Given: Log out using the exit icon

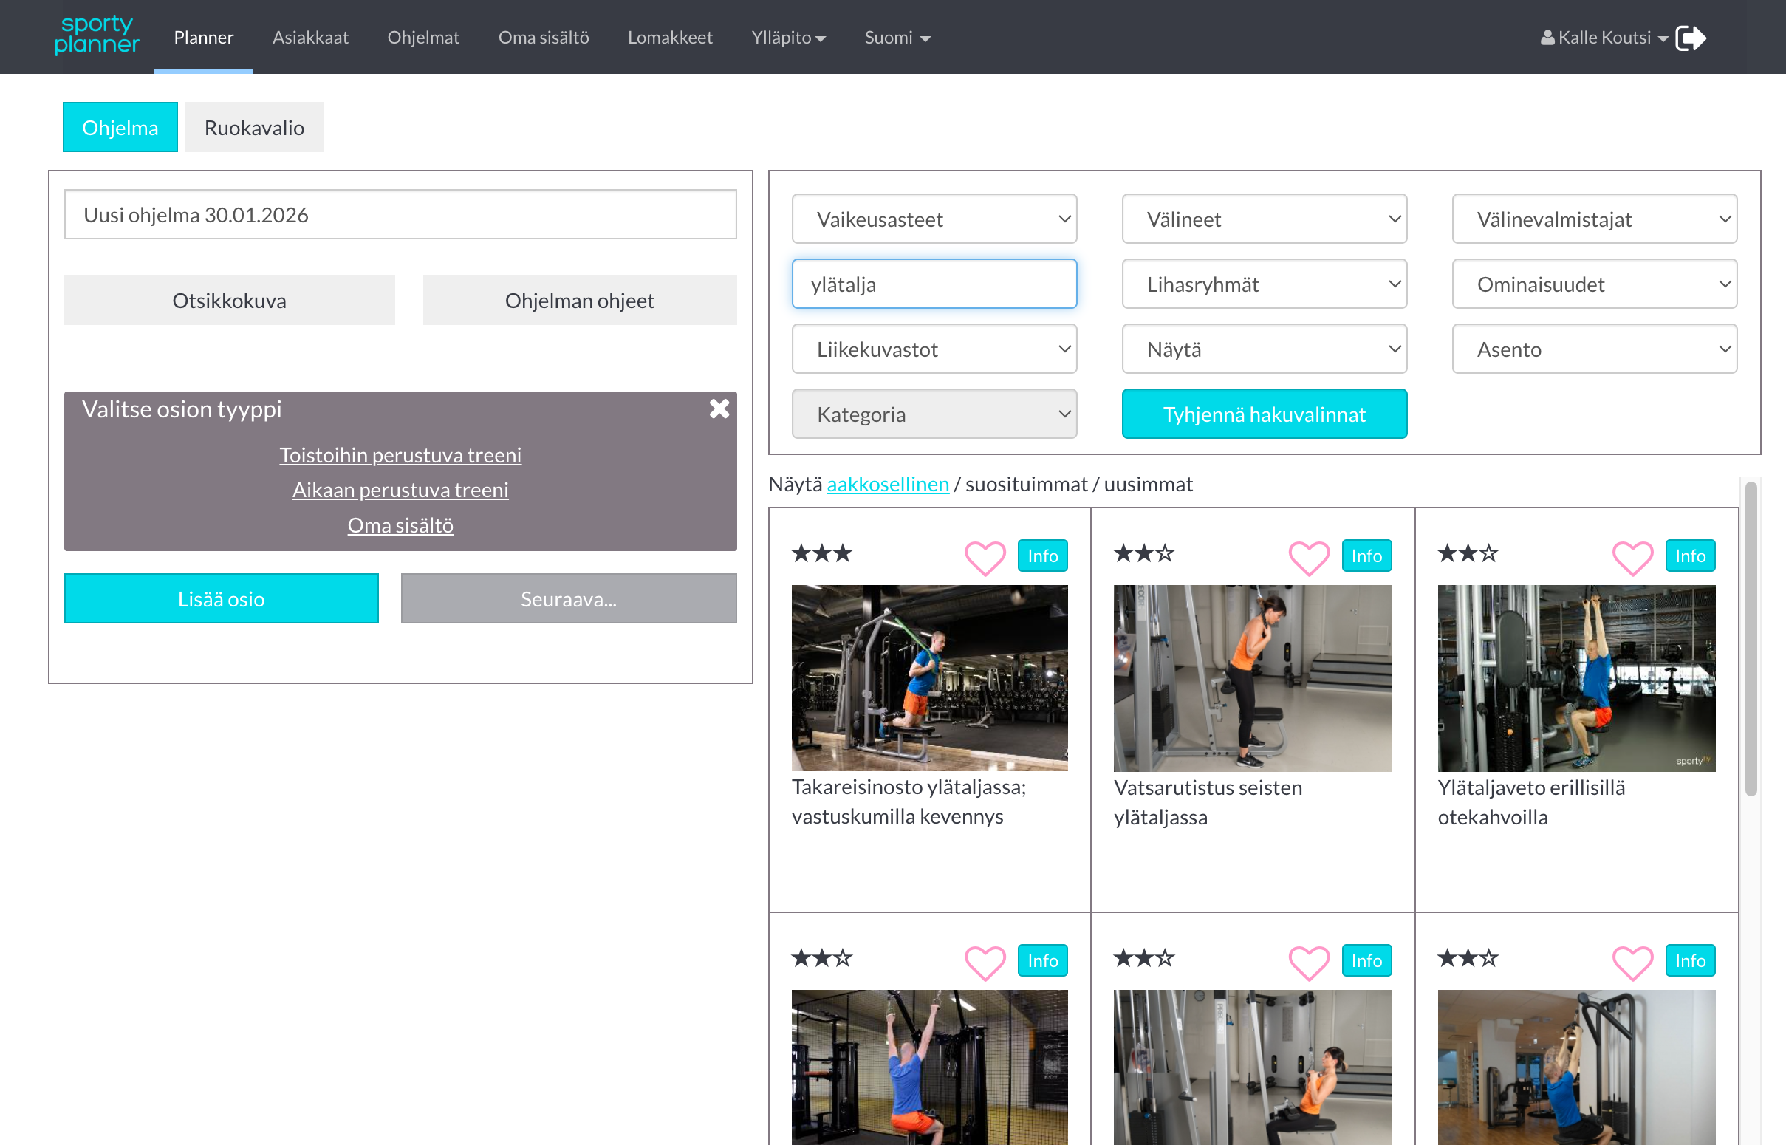Looking at the screenshot, I should tap(1691, 36).
